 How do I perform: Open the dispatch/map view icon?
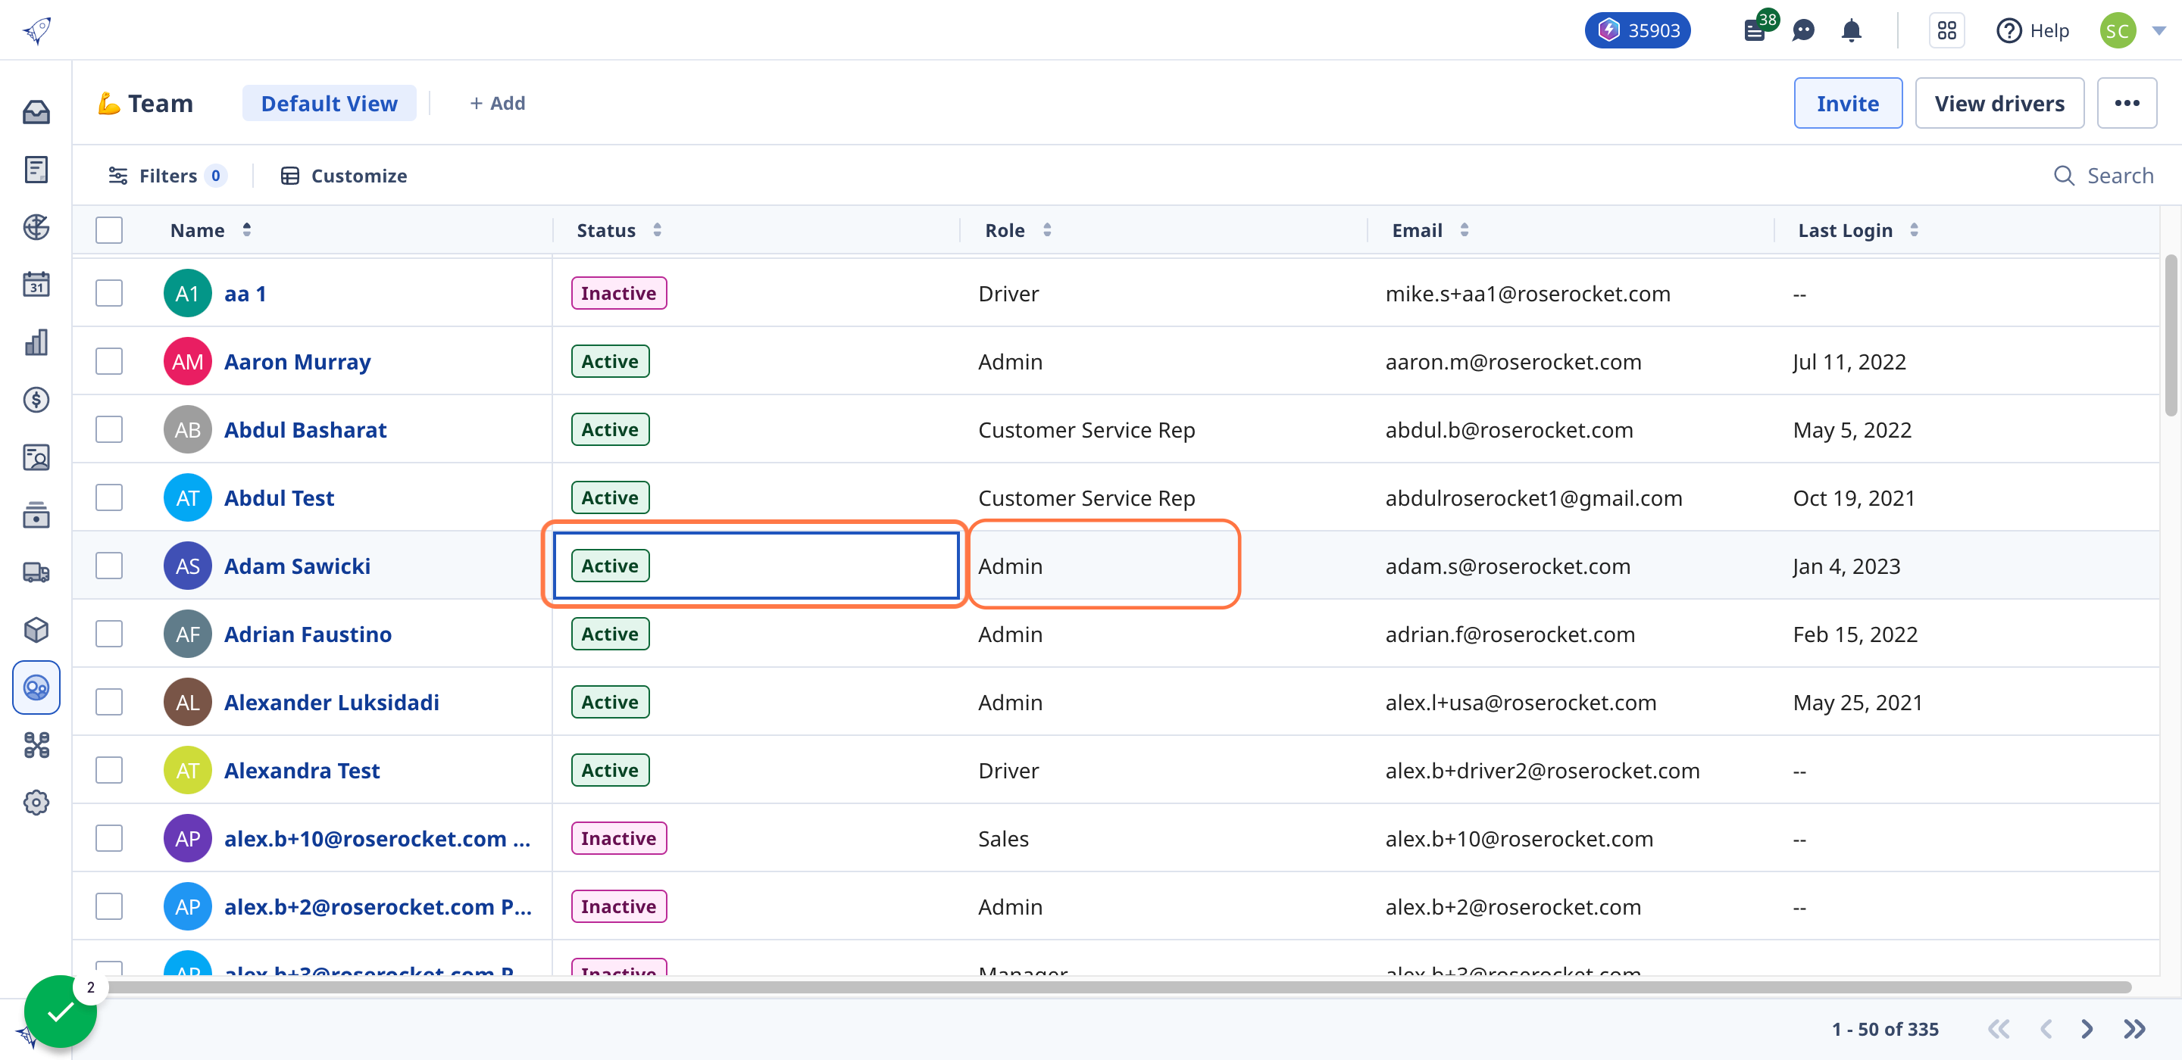tap(36, 226)
